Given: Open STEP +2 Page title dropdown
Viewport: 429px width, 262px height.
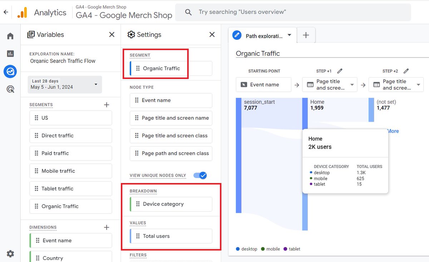Looking at the screenshot, I should click(x=396, y=84).
